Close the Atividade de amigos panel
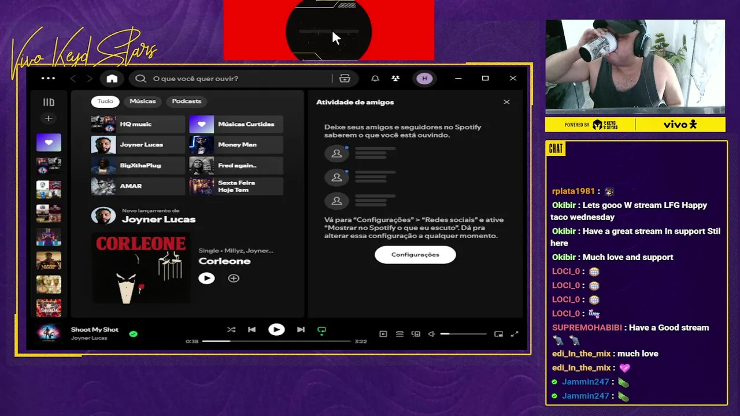 506,102
